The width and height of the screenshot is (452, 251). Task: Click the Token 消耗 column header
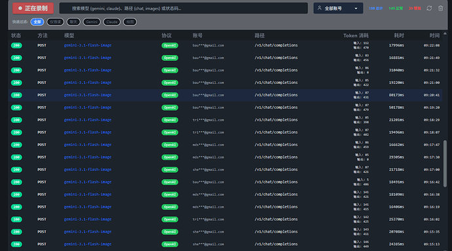[356, 35]
